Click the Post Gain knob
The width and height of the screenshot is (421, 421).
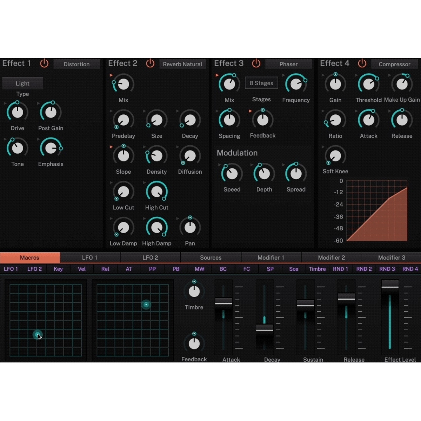coord(51,112)
